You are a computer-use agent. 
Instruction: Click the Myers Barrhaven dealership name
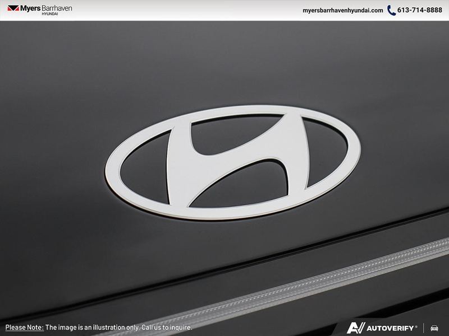click(46, 8)
